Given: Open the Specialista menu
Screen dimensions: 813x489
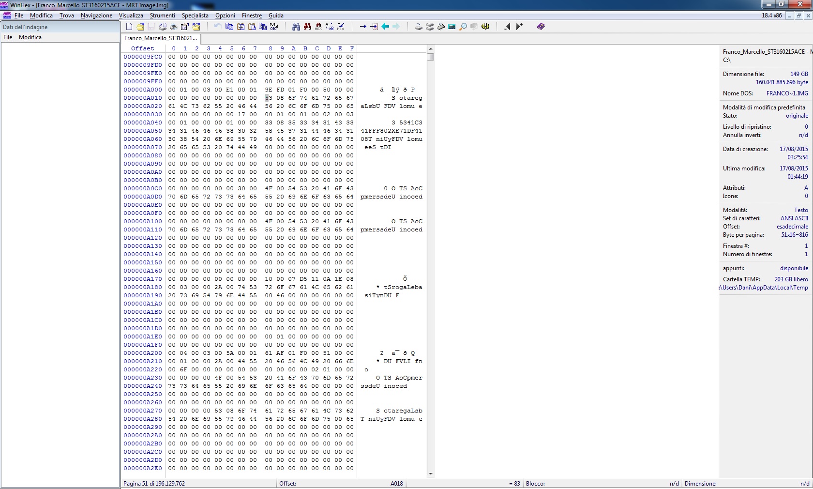Looking at the screenshot, I should (x=195, y=15).
